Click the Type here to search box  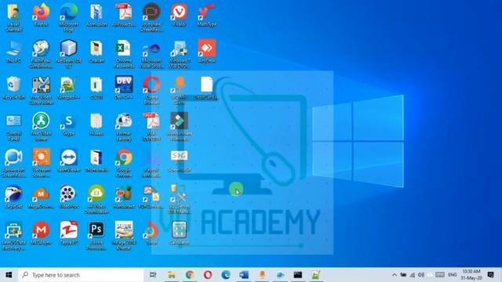tap(81, 275)
